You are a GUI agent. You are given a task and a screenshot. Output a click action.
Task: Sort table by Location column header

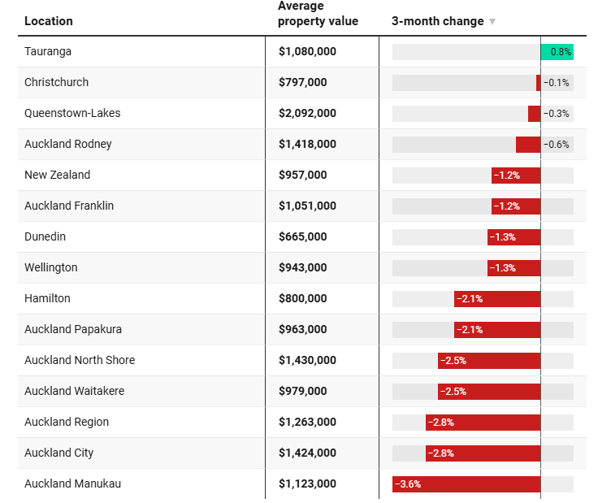[x=49, y=21]
